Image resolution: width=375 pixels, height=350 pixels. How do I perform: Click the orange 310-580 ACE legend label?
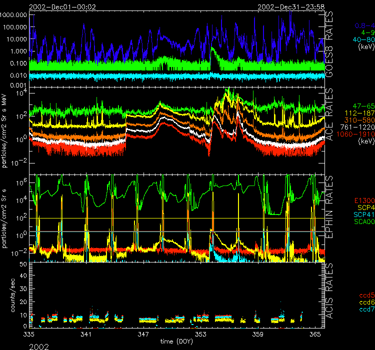click(361, 120)
